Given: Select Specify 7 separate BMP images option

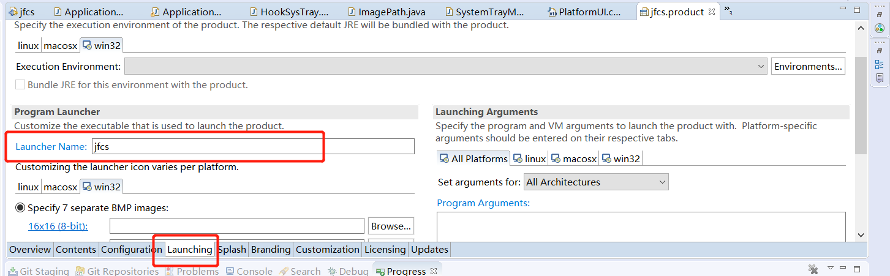Looking at the screenshot, I should click(20, 208).
